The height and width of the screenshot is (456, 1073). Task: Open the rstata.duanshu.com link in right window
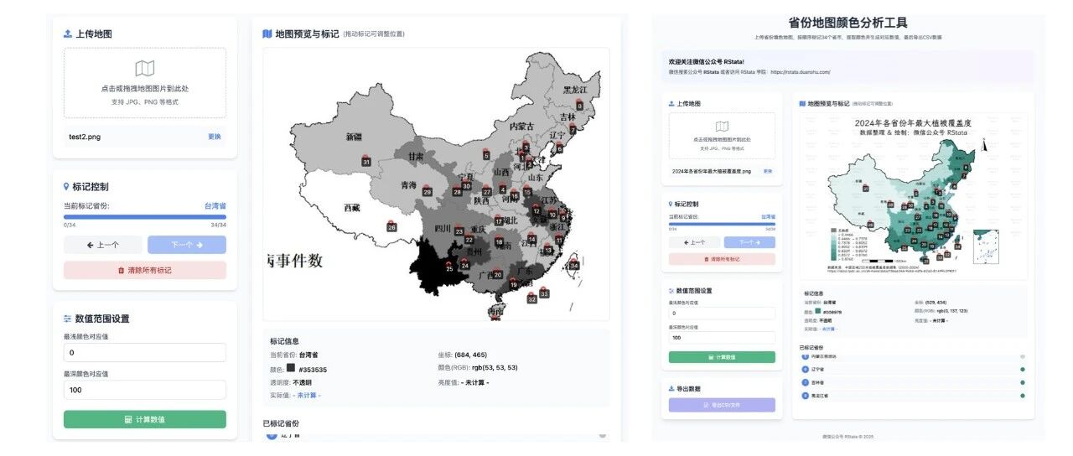click(800, 72)
